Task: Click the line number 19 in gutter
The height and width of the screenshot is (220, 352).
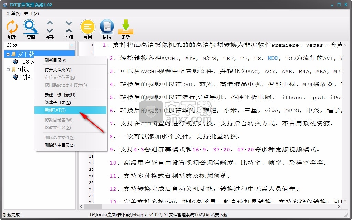Action: [91, 163]
